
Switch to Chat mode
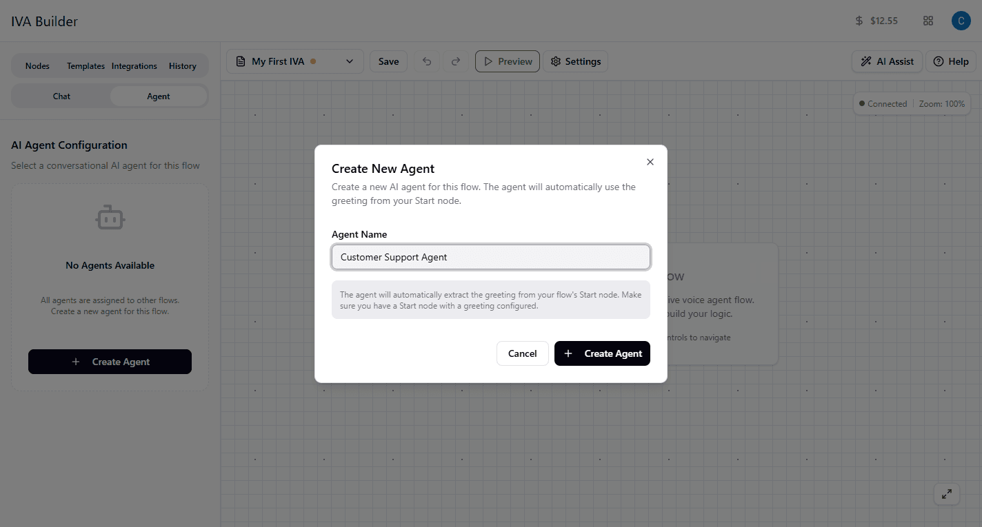click(61, 96)
